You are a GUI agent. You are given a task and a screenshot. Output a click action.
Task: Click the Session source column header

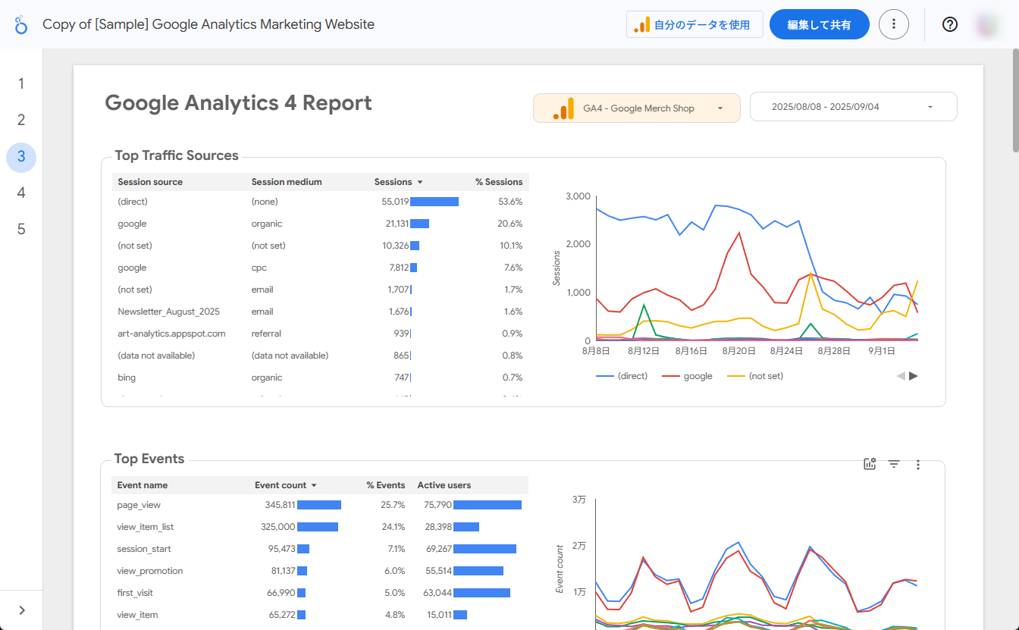150,182
